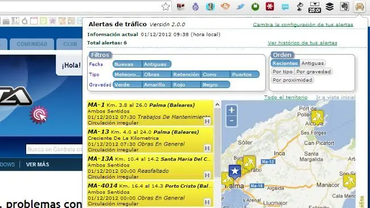The height and width of the screenshot is (208, 370).
Task: Click the H icon on the MA-13 alert
Action: tap(207, 148)
